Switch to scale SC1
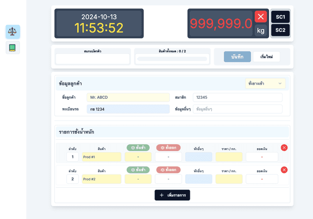313x219 pixels. 280,17
